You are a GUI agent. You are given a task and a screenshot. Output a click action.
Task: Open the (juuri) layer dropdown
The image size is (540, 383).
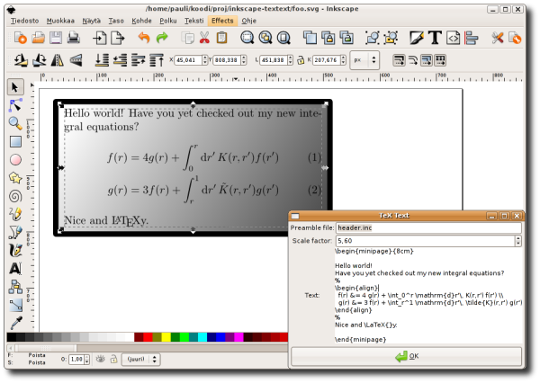click(140, 359)
